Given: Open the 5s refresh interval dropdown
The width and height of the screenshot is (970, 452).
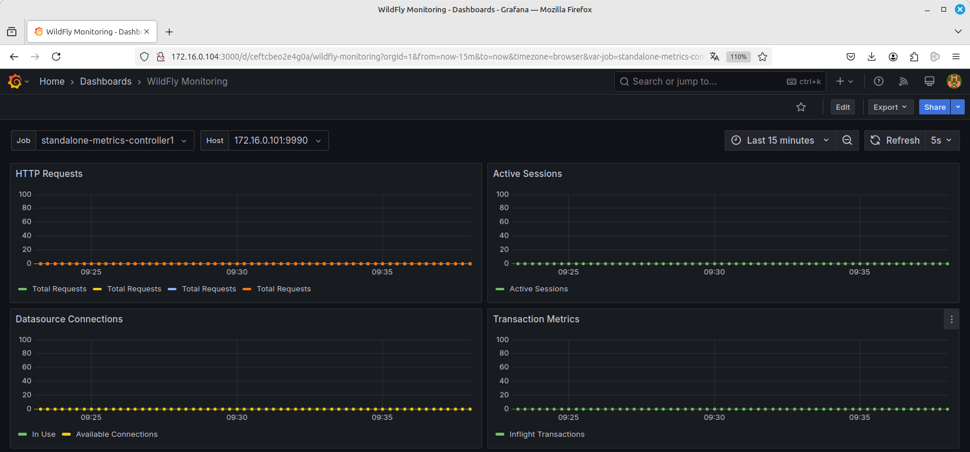Looking at the screenshot, I should tap(942, 140).
